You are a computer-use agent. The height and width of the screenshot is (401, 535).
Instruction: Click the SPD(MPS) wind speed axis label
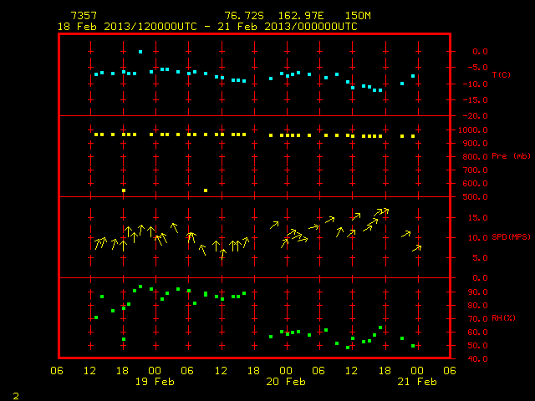tap(511, 236)
